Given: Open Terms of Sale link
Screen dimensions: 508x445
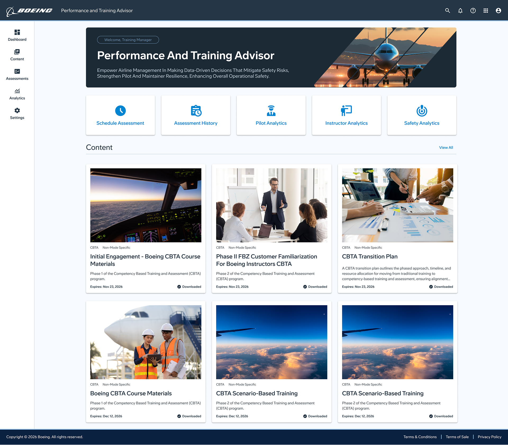Looking at the screenshot, I should tap(457, 437).
